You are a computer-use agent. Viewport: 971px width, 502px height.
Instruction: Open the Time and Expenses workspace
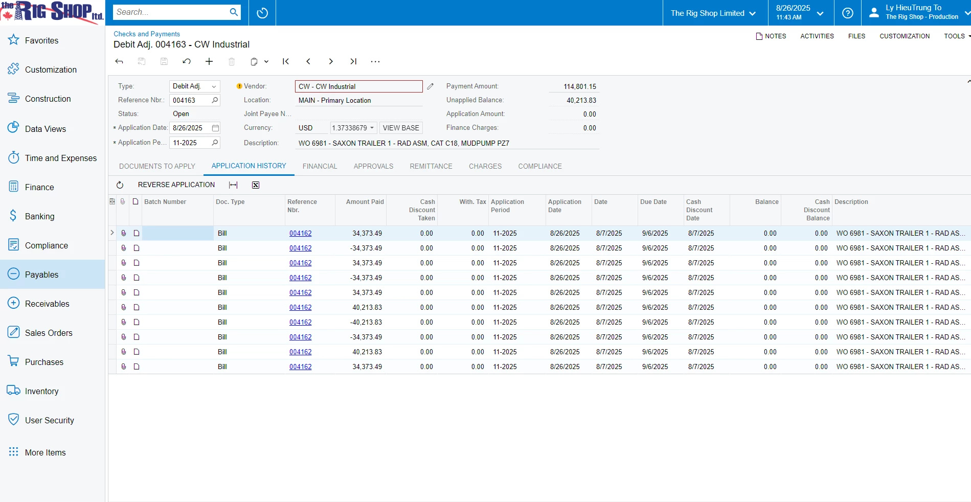[52, 158]
